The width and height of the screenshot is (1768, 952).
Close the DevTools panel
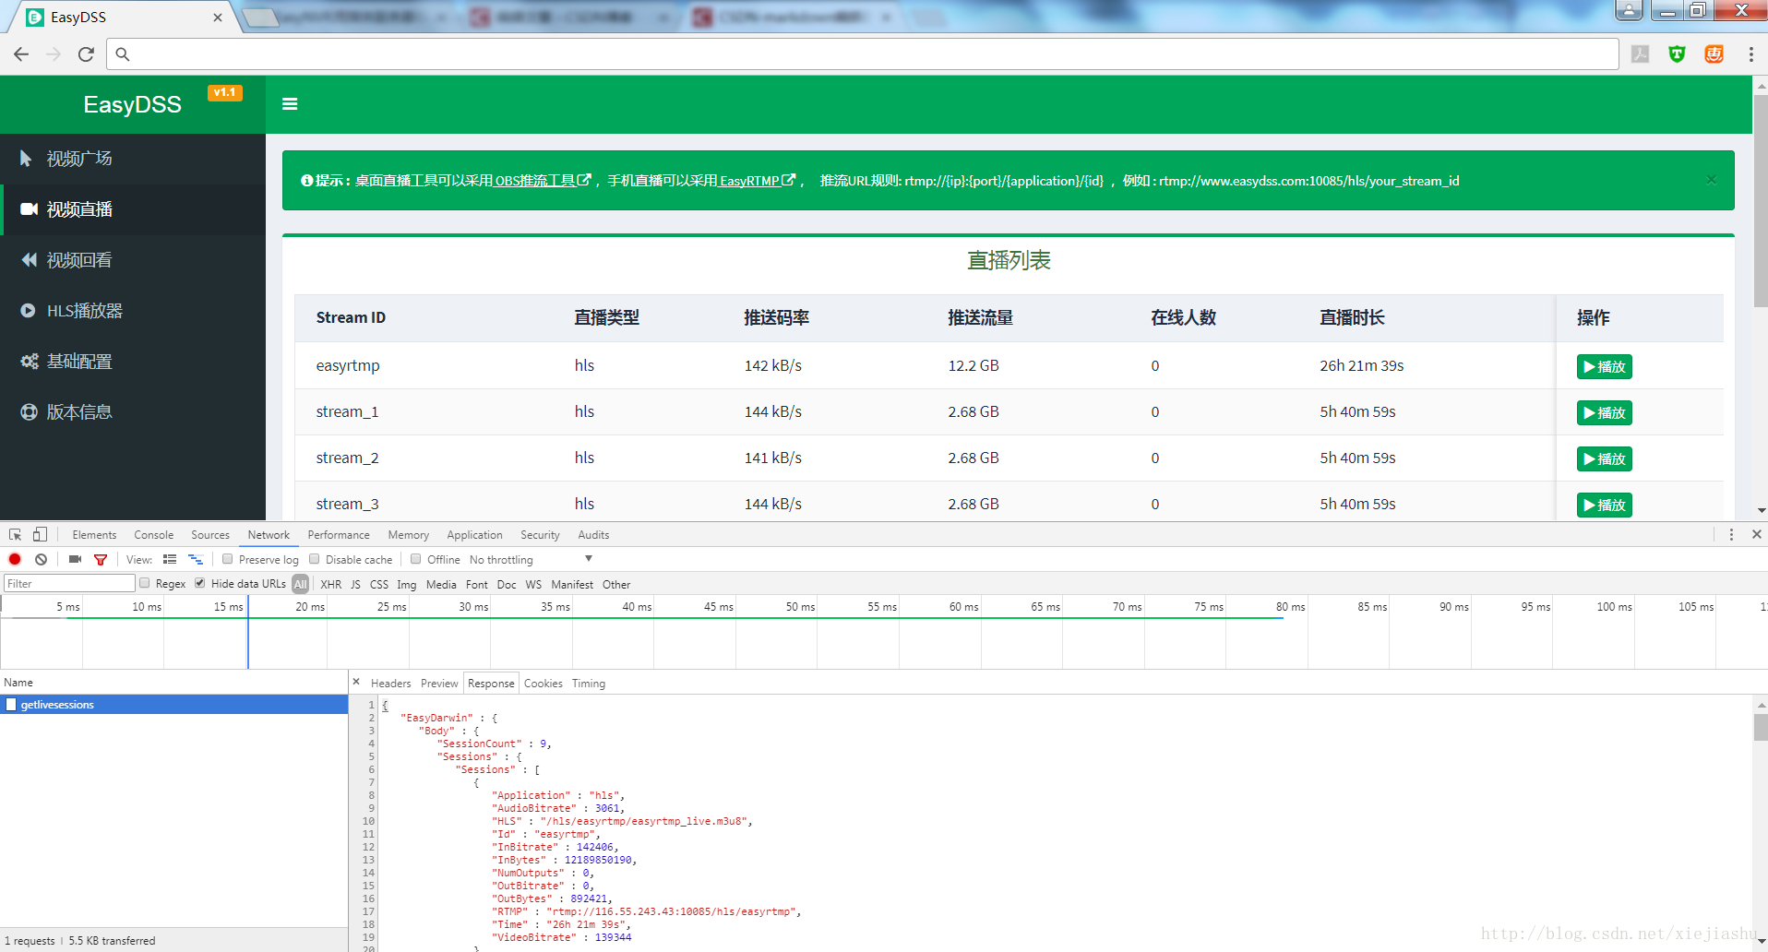(1757, 535)
